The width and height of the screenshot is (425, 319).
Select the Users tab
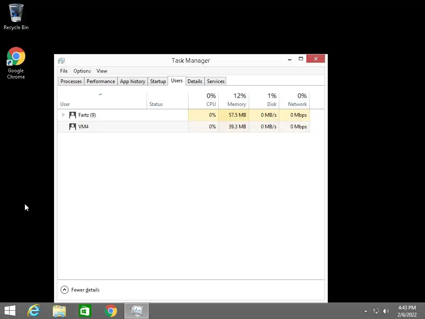coord(177,81)
